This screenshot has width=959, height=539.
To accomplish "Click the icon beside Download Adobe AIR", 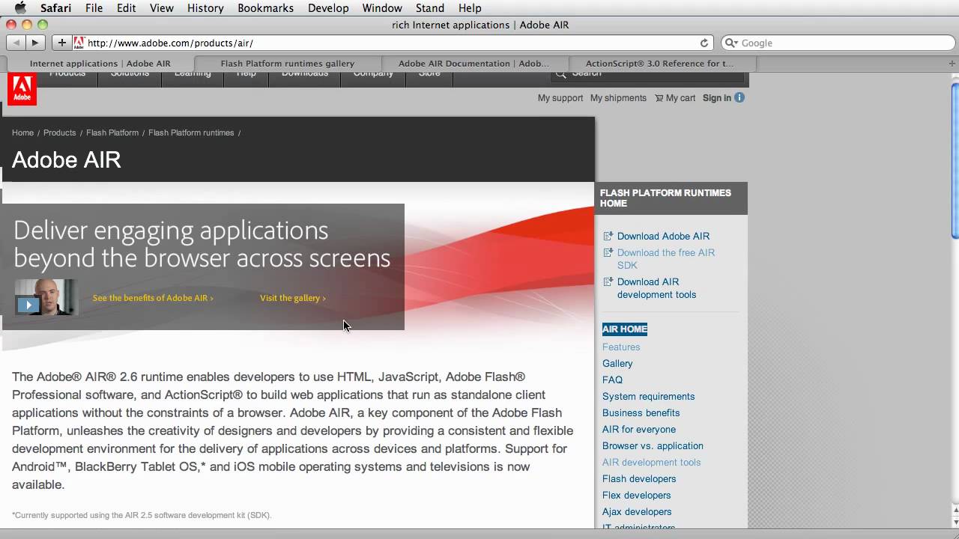I will click(x=608, y=237).
